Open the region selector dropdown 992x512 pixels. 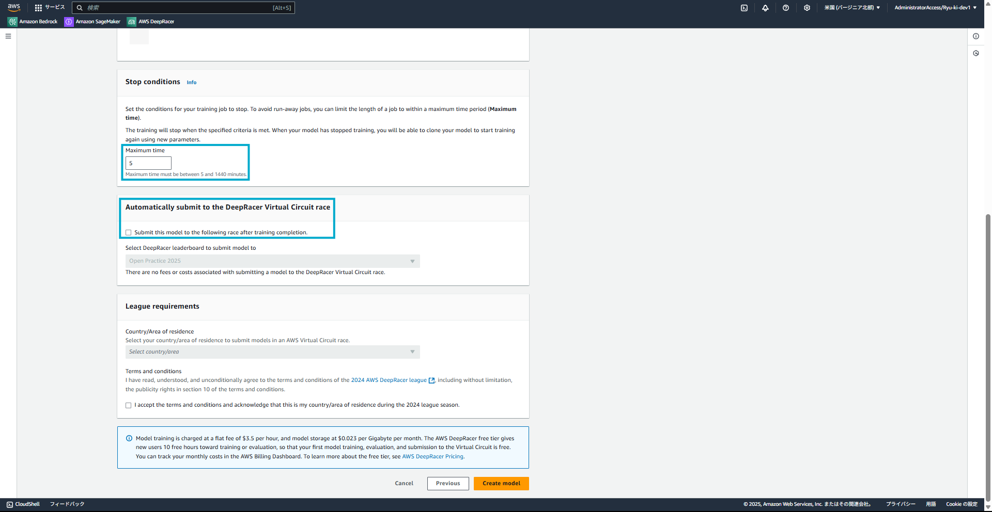[852, 8]
